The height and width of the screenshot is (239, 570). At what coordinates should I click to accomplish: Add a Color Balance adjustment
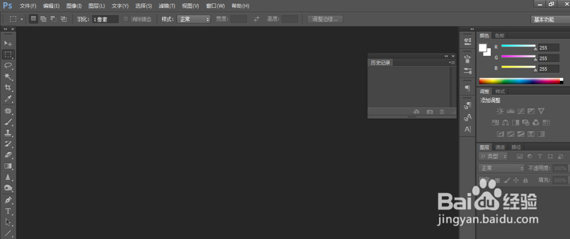[x=505, y=122]
